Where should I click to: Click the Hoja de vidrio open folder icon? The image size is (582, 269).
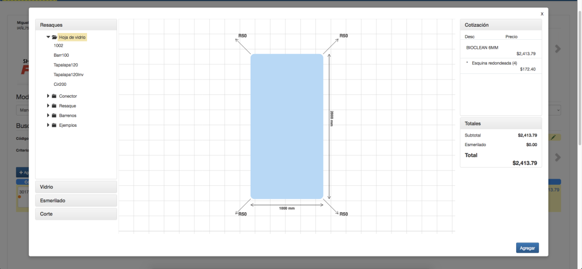point(55,37)
